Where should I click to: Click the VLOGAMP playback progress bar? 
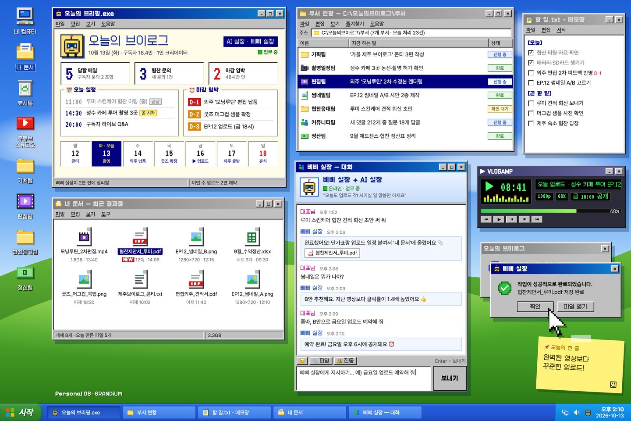pos(551,211)
